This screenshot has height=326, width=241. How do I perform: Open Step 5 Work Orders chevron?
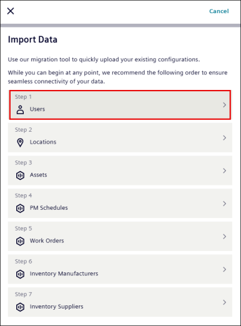point(224,237)
